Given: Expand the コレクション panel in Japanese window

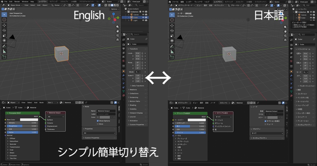Looking at the screenshot, I should [305, 94].
